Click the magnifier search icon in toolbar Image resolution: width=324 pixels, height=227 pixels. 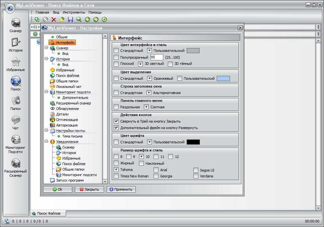click(79, 19)
